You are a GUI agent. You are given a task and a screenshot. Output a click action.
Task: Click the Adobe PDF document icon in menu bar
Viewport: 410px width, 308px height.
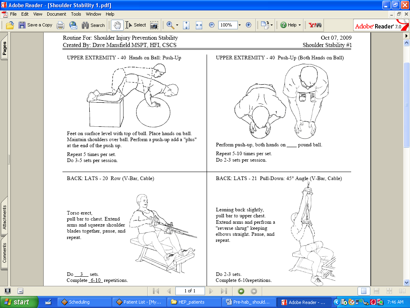click(x=4, y=14)
